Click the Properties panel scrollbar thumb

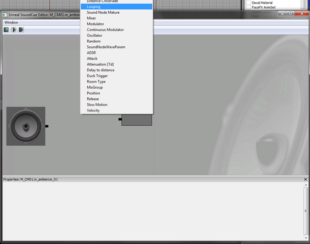pyautogui.click(x=306, y=211)
